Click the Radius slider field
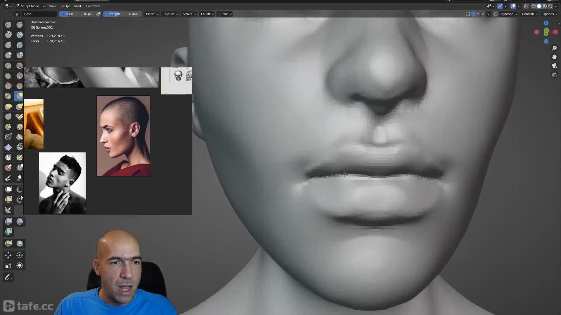 tap(77, 14)
